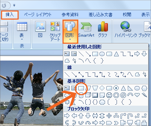Image resolution: width=151 pixels, height=126 pixels.
Task: Pick the pentagon arrow in ブロック矢印
Action: coord(109,123)
